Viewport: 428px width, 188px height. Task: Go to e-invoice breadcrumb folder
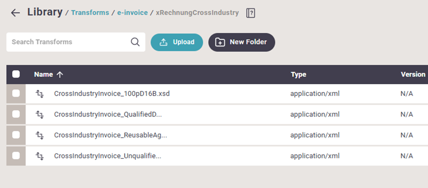[x=133, y=13]
